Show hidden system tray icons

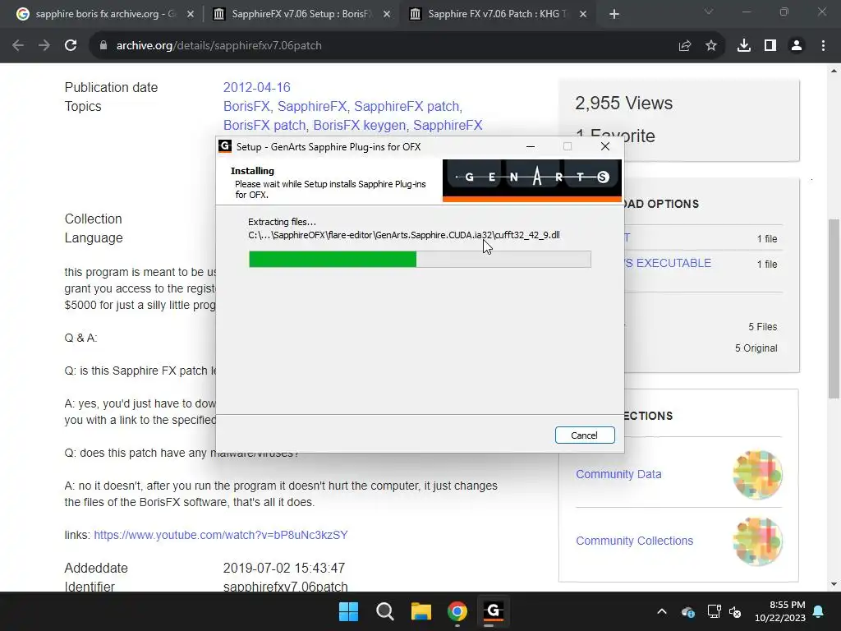[x=662, y=611]
